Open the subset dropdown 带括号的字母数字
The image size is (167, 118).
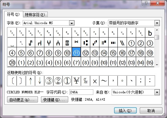157,23
